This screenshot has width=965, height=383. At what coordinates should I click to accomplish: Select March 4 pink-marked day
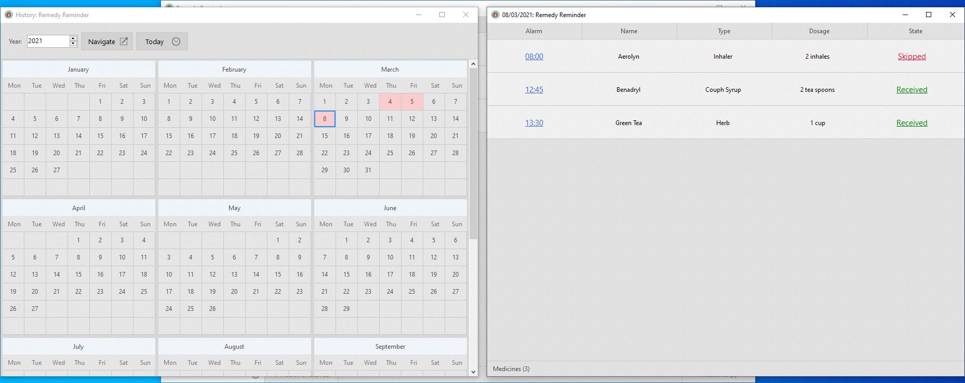coord(390,102)
